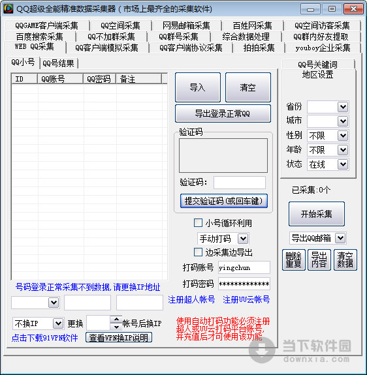The image size is (367, 375).
Task: Open the 不换IP dropdown
Action: pyautogui.click(x=58, y=323)
